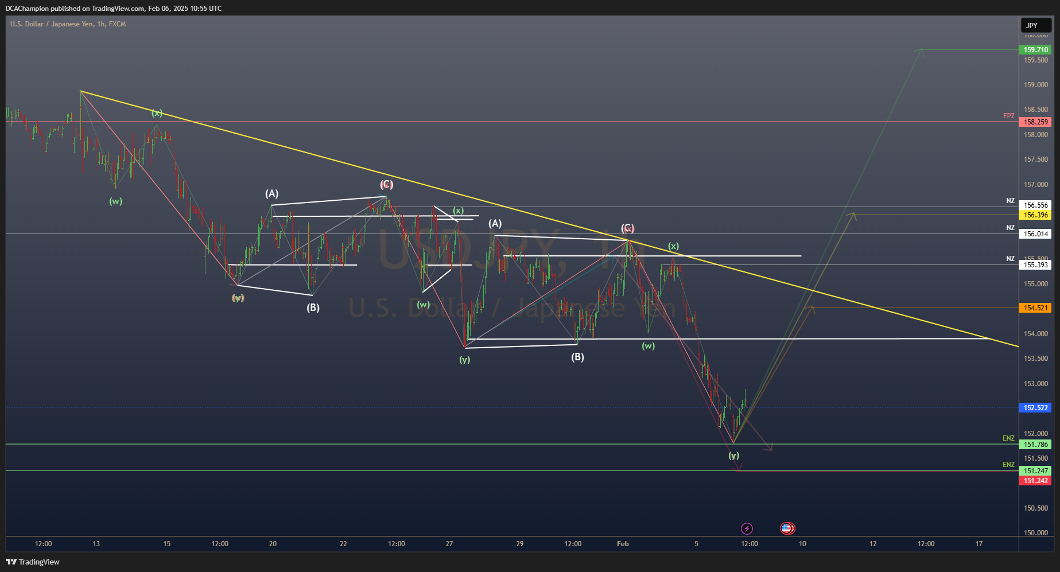Select the rightmost (x) wave label
The width and height of the screenshot is (1060, 572).
pyautogui.click(x=673, y=246)
